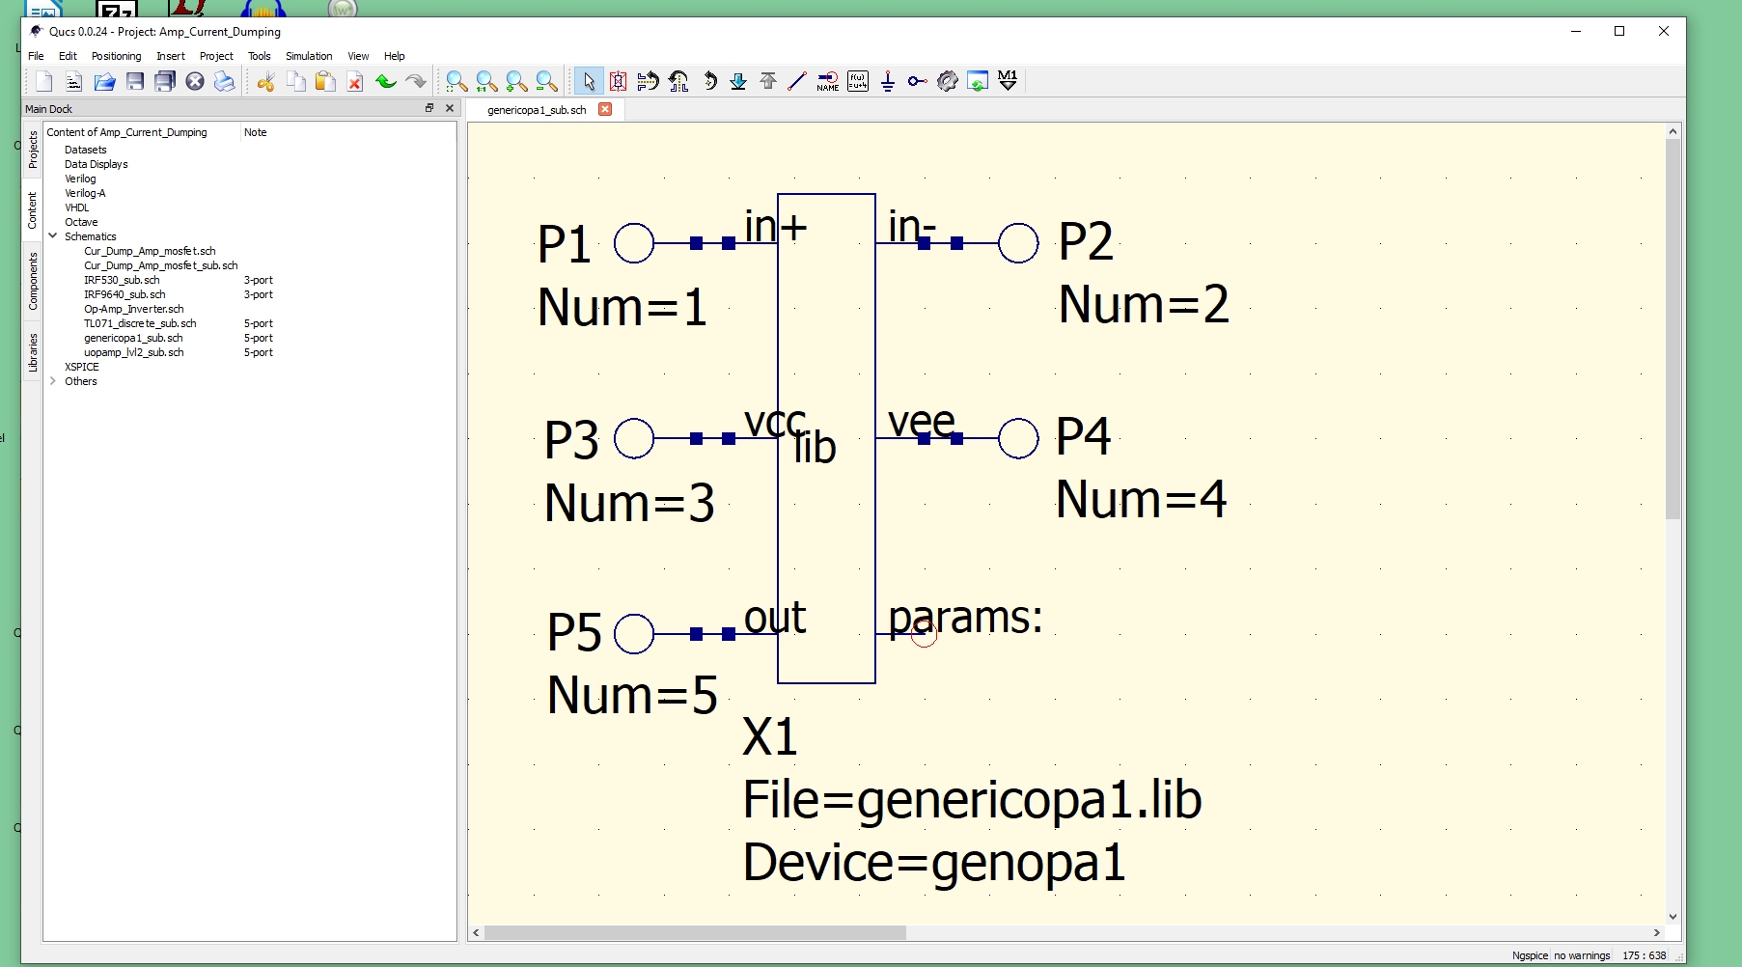Print the current schematic
Screen dimensions: 1742x967
point(224,81)
